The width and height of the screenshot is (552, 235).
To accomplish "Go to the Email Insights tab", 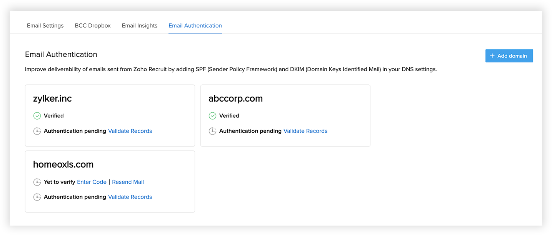I will coord(140,26).
